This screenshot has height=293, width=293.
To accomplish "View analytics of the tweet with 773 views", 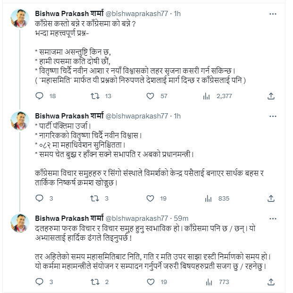I will [209, 282].
